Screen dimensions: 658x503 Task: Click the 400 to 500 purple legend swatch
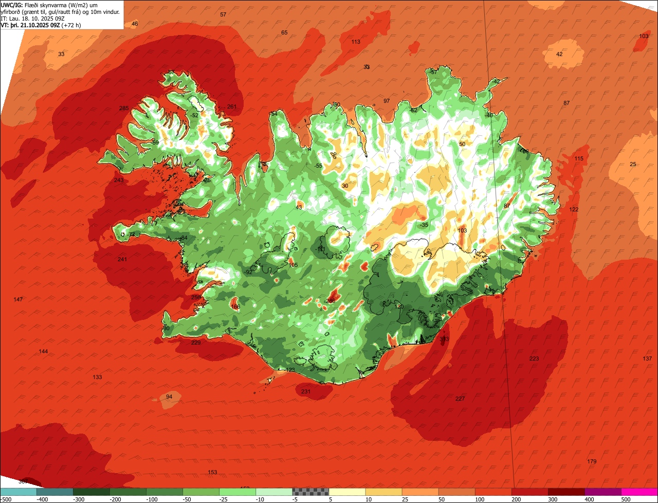[602, 492]
